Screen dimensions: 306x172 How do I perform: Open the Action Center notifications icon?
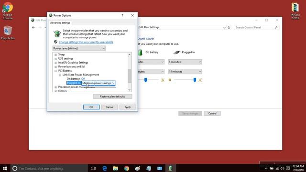(288, 169)
